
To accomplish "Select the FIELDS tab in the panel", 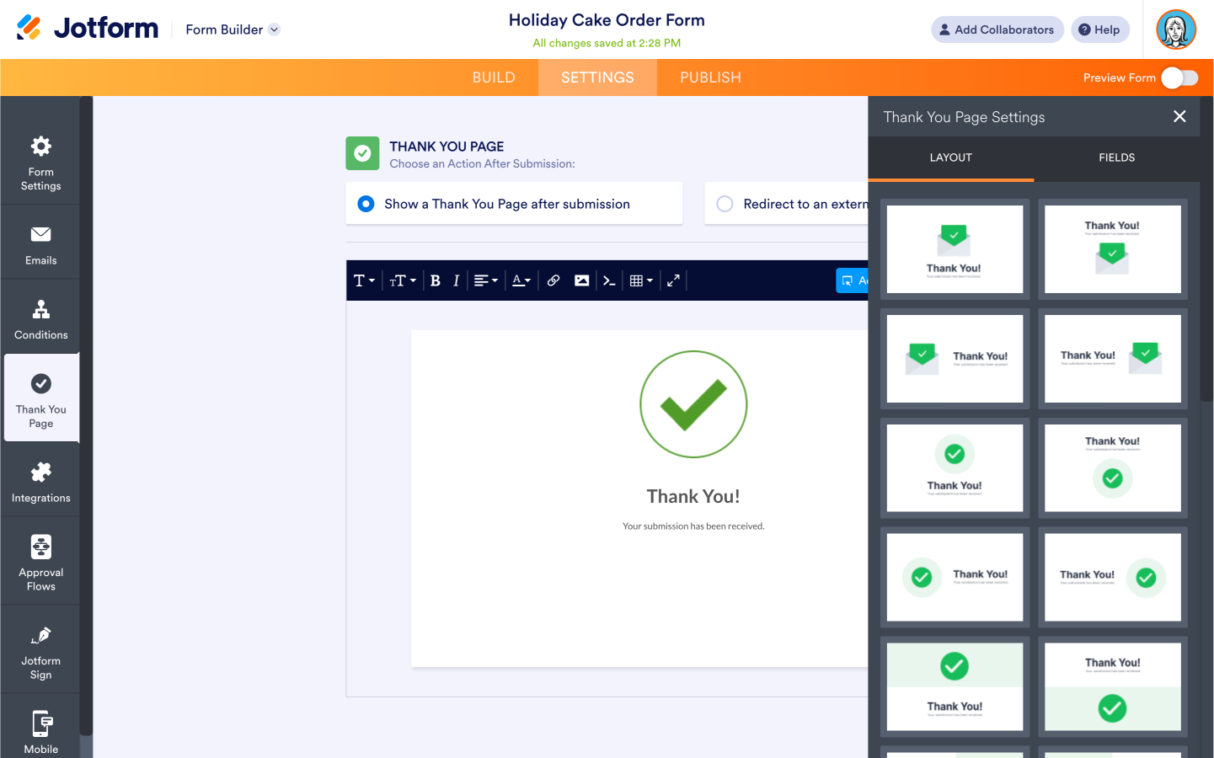I will point(1117,157).
